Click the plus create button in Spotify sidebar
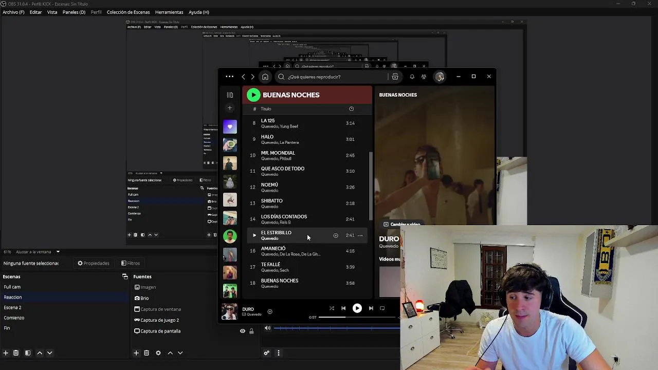 230,108
